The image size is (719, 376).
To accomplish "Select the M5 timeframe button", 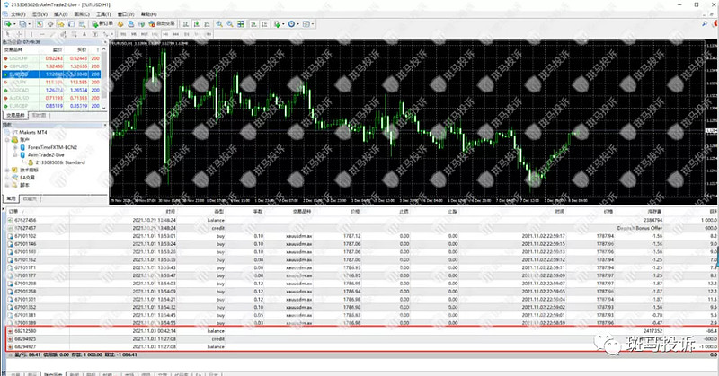I will pyautogui.click(x=133, y=34).
